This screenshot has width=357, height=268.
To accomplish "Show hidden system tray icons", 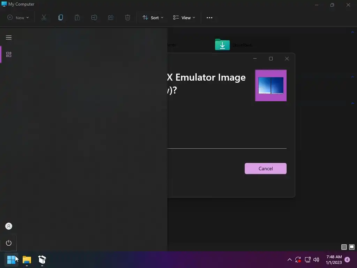I will (290, 260).
